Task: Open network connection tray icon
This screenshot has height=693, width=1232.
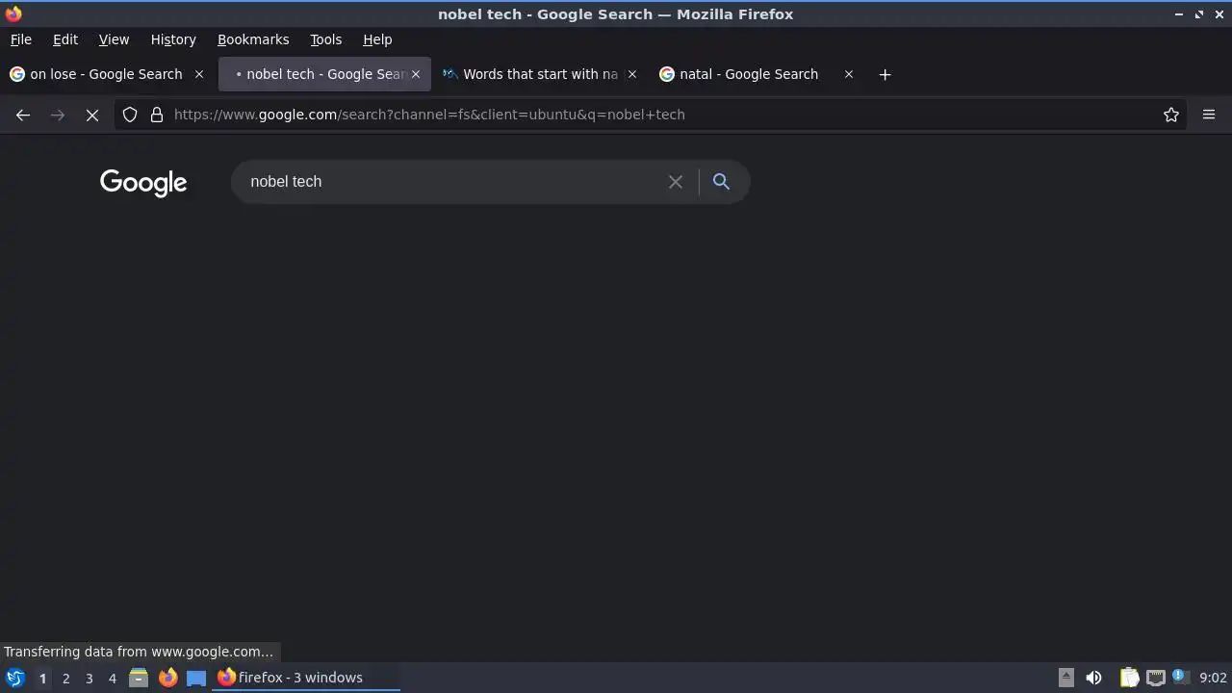Action: pos(1156,678)
